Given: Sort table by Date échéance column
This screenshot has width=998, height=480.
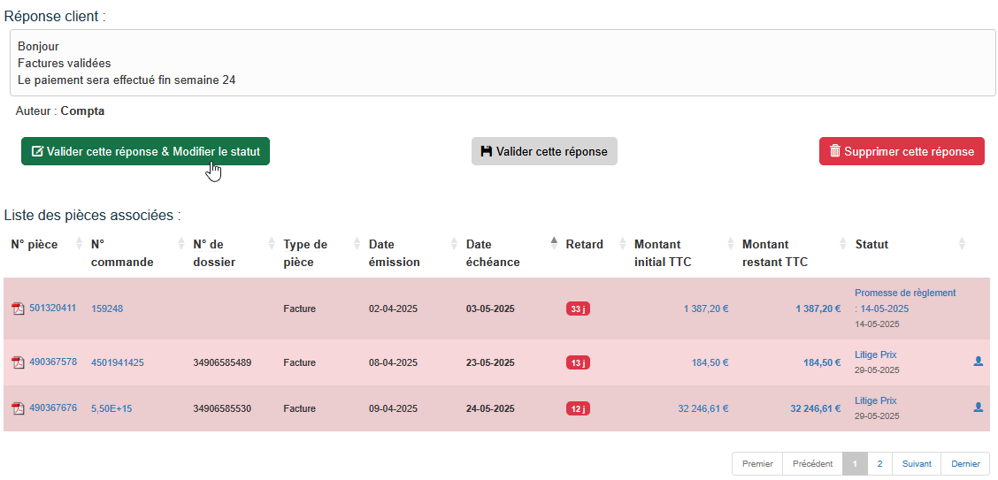Looking at the screenshot, I should (x=493, y=253).
